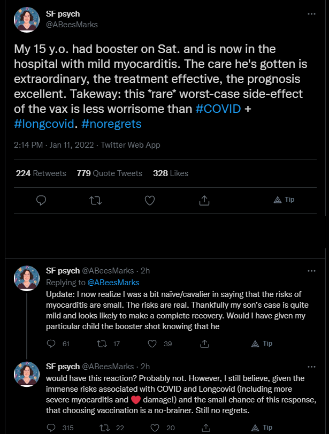329x434 pixels.
Task: Reply to the main myocarditis tweet
Action: click(x=41, y=200)
